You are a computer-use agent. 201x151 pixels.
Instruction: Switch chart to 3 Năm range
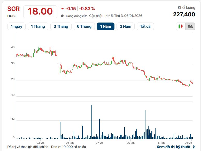126,26
